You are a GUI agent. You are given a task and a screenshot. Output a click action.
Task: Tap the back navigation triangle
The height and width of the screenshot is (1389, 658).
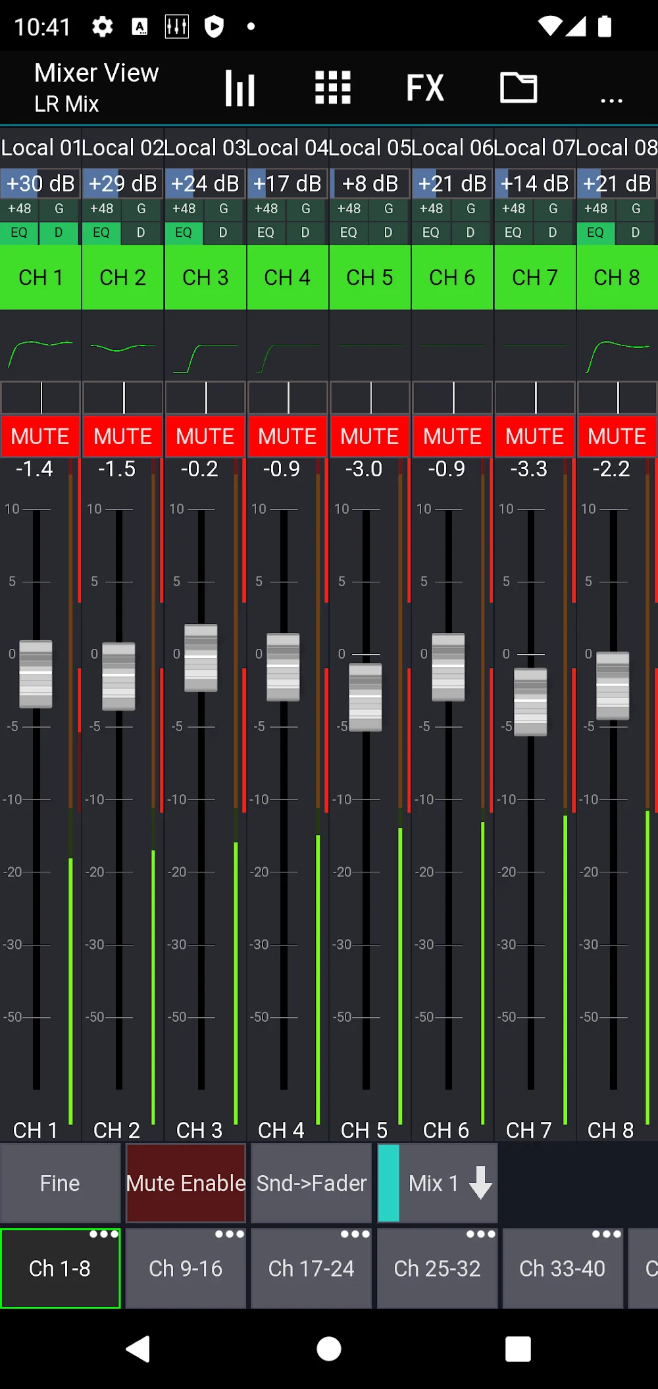[138, 1348]
